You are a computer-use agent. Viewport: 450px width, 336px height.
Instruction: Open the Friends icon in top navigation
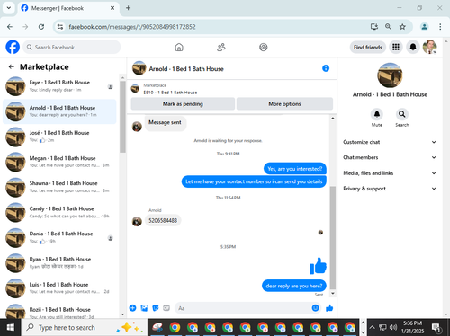pos(221,48)
